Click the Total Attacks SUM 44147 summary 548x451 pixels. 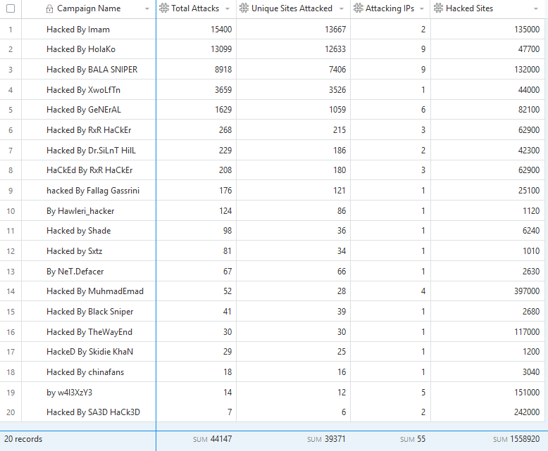coord(212,439)
